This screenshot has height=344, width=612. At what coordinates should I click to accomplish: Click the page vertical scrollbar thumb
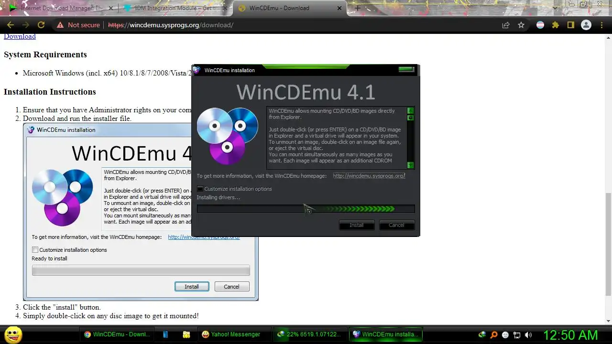click(608, 244)
